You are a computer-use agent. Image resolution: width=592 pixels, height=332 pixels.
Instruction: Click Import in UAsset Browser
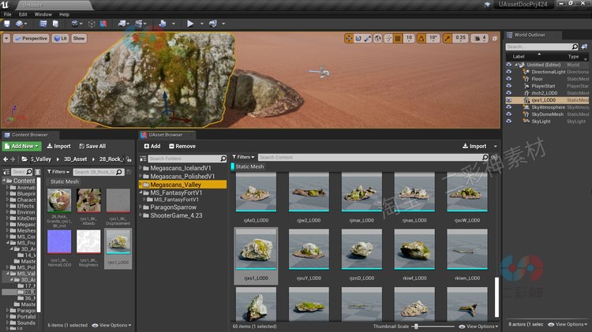click(x=474, y=146)
